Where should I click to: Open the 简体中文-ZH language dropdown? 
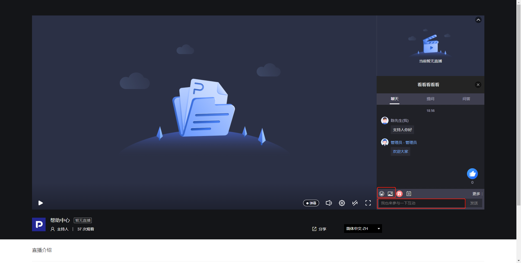point(363,229)
